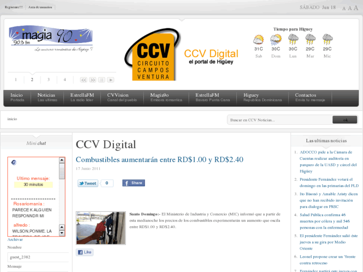Screen dimensions: 363x272
Task: Click Monday's 30C storm weather icon
Action: (293, 39)
